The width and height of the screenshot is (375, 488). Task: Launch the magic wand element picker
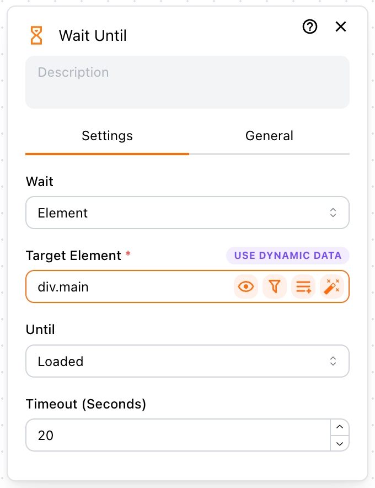coord(332,287)
